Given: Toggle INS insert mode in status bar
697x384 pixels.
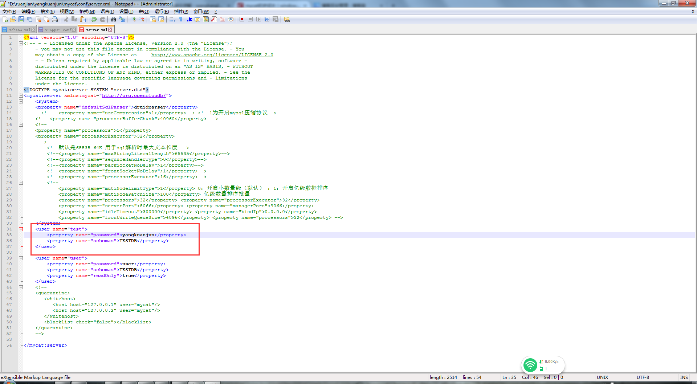Looking at the screenshot, I should point(684,377).
